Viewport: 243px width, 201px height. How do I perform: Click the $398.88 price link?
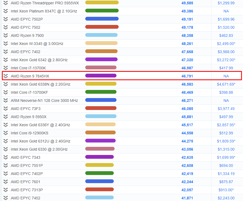point(226,92)
